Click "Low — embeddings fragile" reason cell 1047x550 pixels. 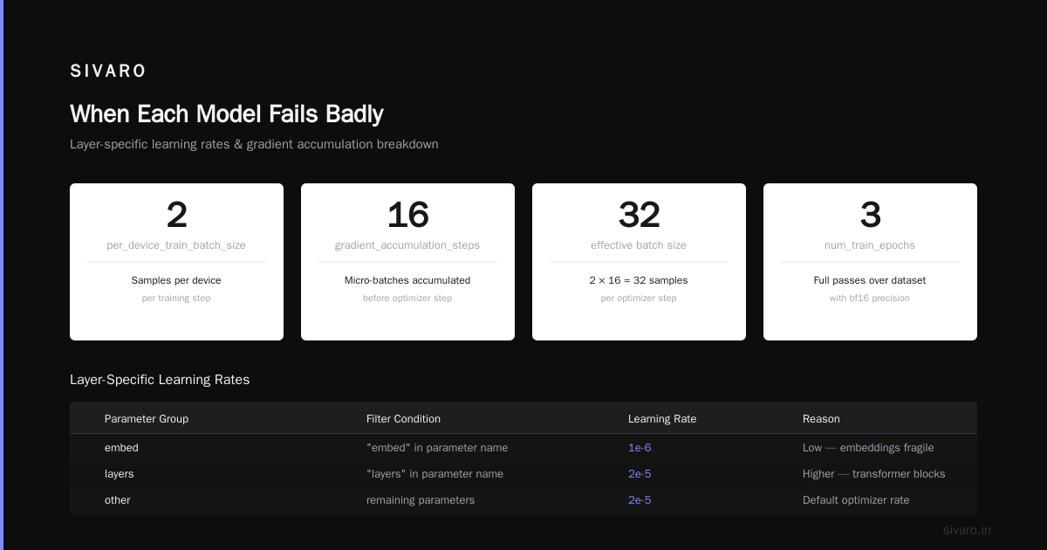click(868, 448)
